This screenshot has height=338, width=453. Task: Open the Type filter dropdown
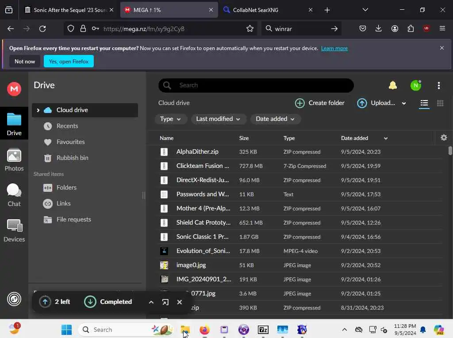(170, 119)
